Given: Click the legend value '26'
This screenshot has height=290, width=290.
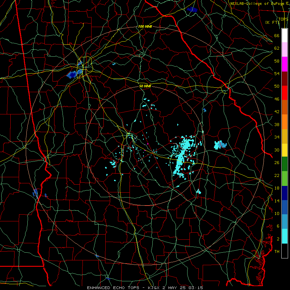Looking at the screenshot, I should 277,163.
